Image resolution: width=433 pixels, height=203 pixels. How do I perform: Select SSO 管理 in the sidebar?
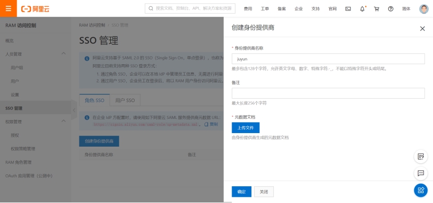click(35, 108)
